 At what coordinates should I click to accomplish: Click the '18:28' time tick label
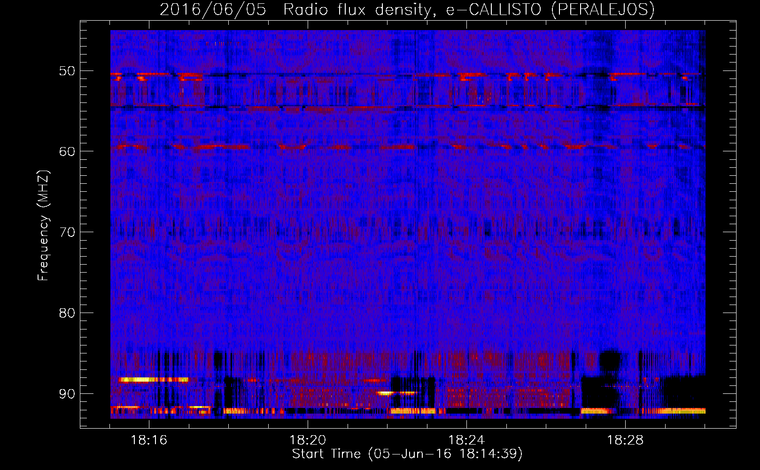coord(625,440)
